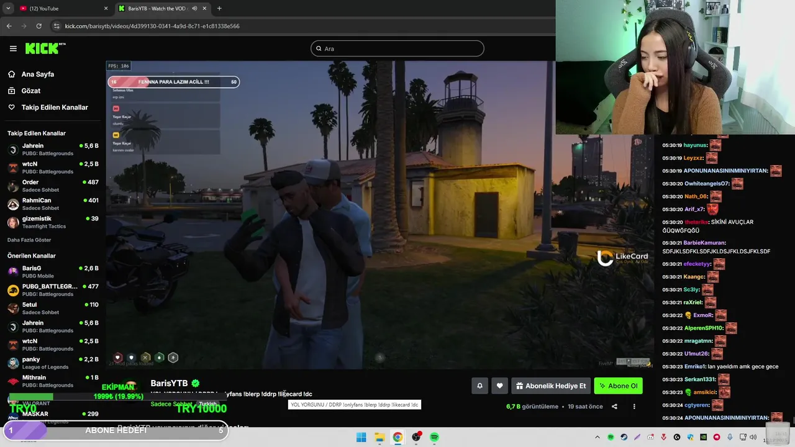Open Spotify from taskbar
The width and height of the screenshot is (795, 447).
pos(434,437)
